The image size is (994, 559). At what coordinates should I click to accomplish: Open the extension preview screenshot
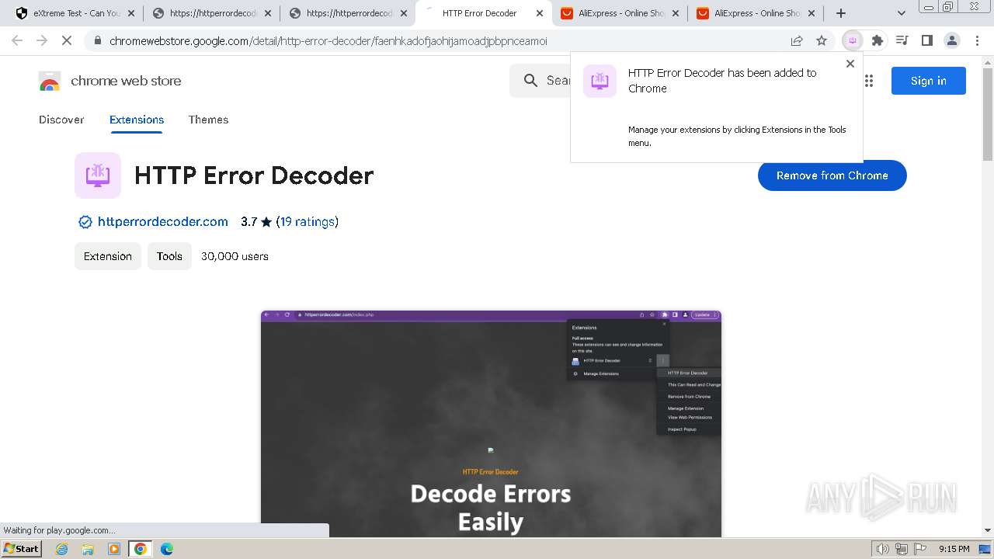click(x=491, y=424)
